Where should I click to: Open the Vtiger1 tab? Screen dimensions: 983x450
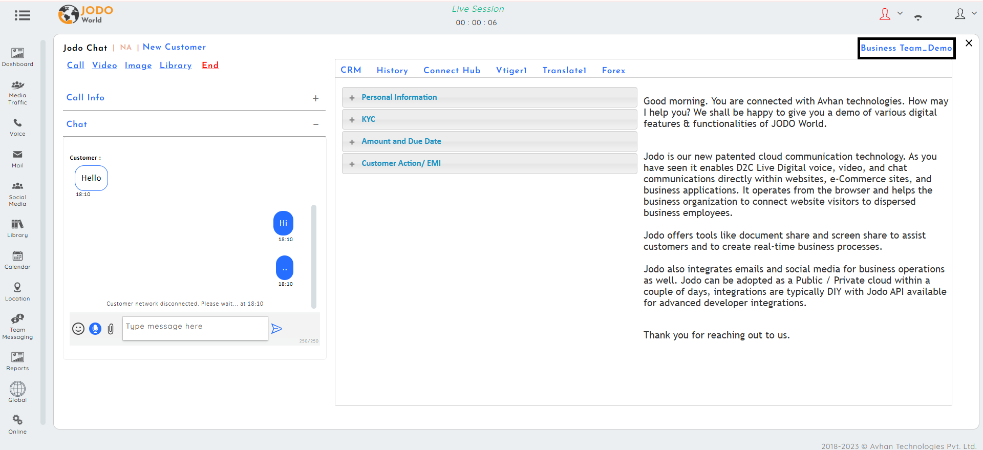click(x=511, y=71)
